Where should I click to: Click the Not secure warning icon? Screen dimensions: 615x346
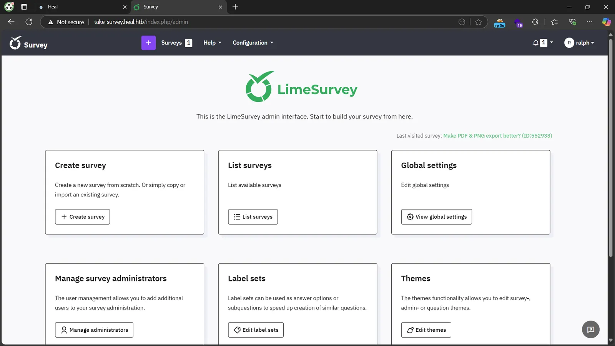[x=51, y=22]
